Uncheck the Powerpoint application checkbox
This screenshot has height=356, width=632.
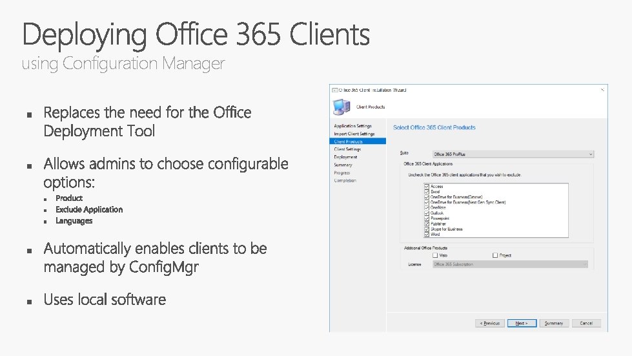pyautogui.click(x=427, y=218)
